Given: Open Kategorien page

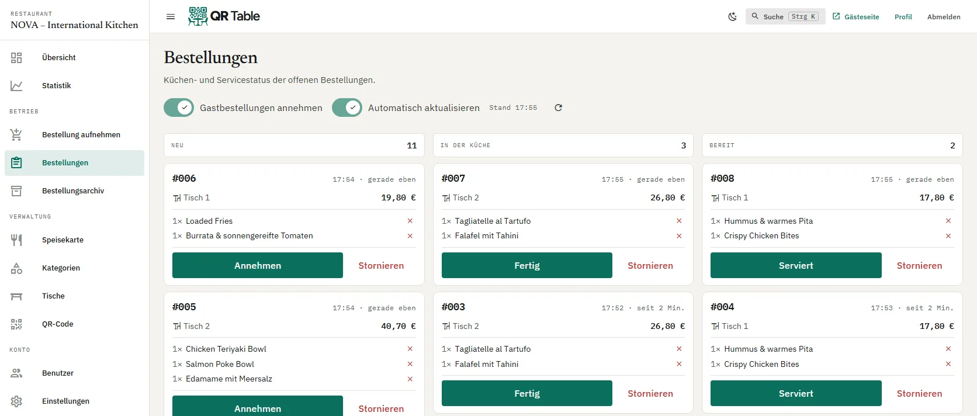Looking at the screenshot, I should 74,268.
